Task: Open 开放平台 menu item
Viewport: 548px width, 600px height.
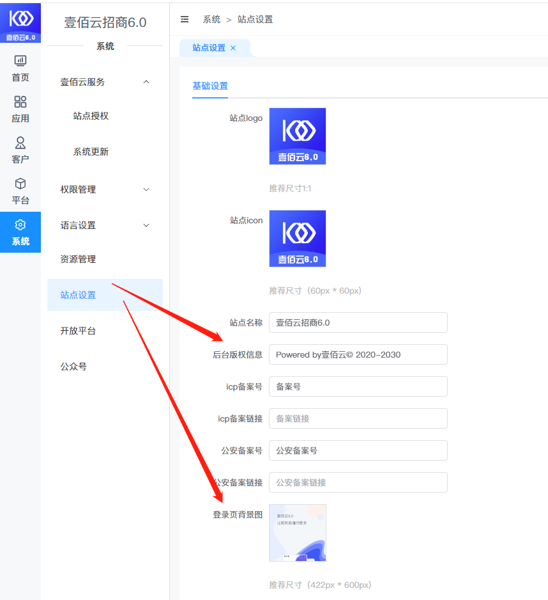Action: [78, 331]
